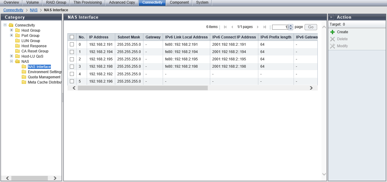Go to the last page icon

265,27
